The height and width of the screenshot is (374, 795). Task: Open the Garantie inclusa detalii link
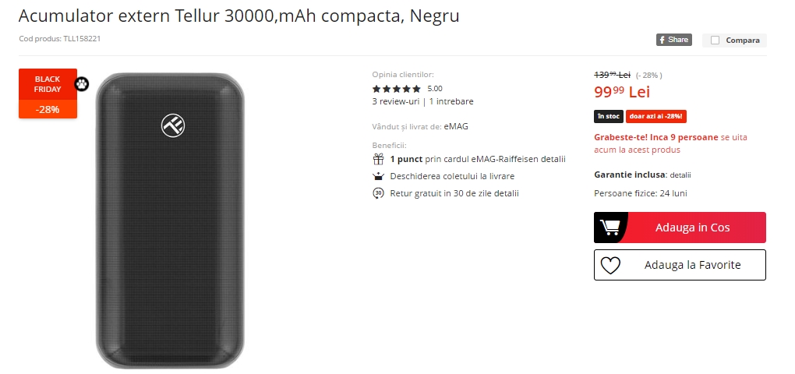[680, 175]
